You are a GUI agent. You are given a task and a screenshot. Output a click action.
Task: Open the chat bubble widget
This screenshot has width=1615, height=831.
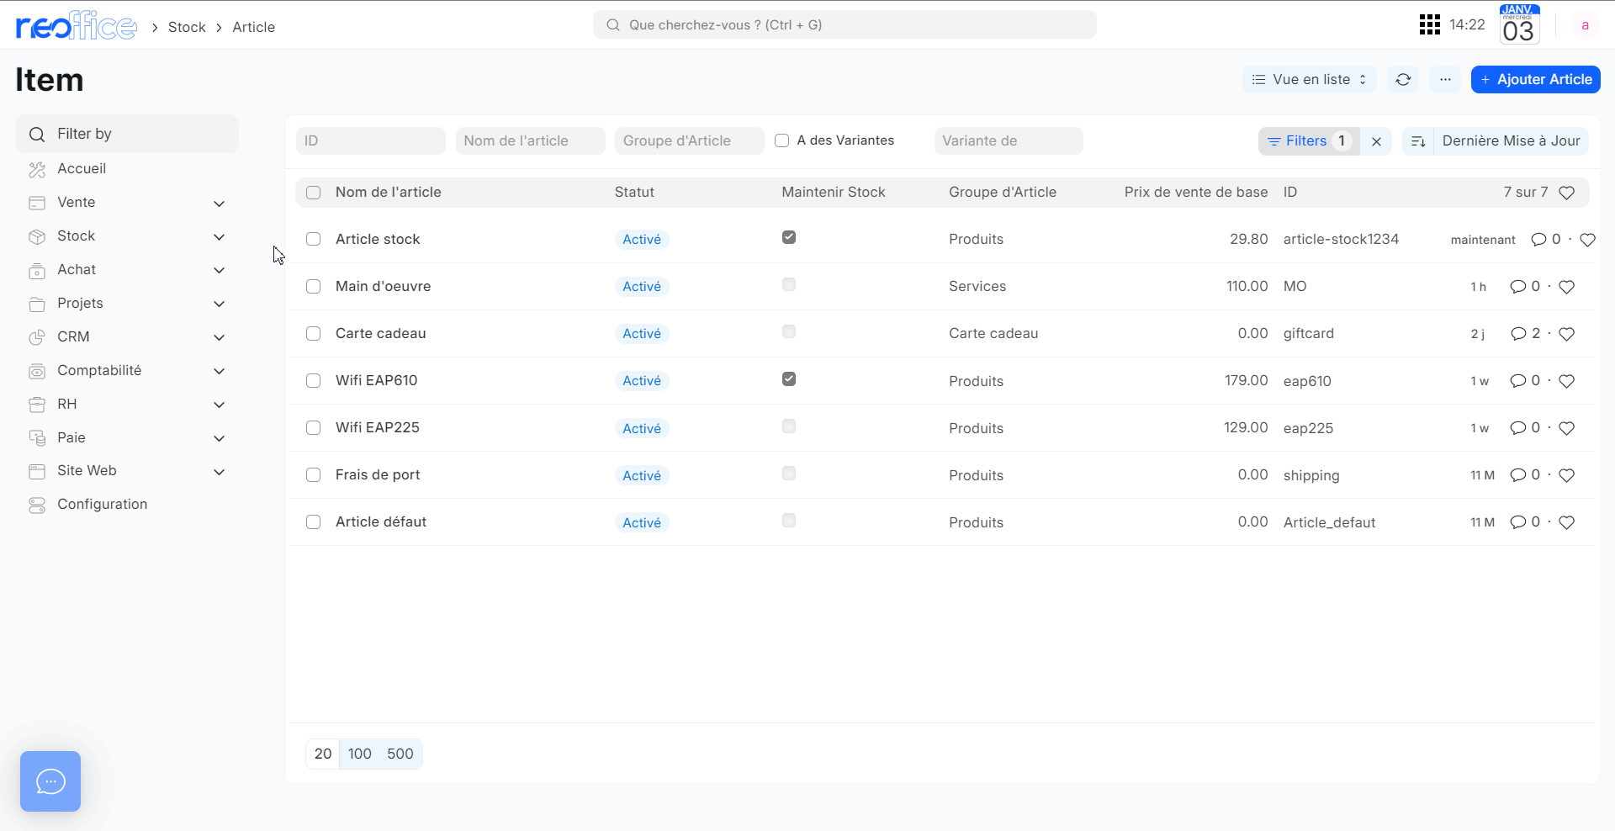[50, 781]
